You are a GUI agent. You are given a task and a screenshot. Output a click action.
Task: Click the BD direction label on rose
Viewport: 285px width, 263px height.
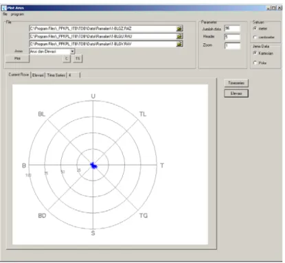(x=42, y=216)
